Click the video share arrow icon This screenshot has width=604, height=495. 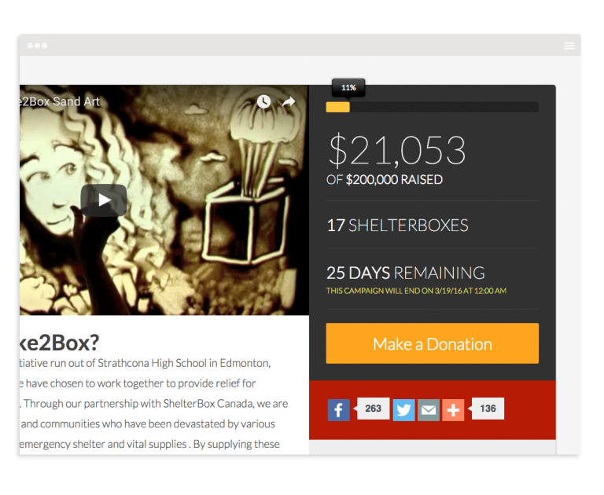[289, 101]
